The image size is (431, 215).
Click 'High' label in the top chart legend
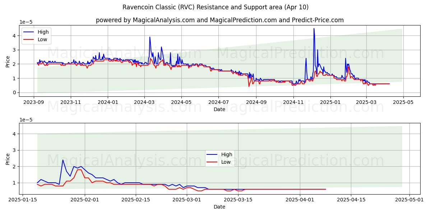[43, 32]
